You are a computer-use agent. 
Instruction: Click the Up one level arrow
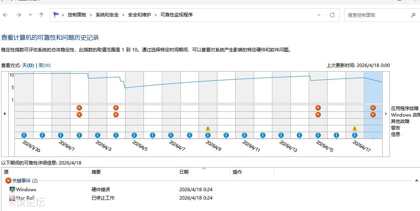(x=41, y=15)
